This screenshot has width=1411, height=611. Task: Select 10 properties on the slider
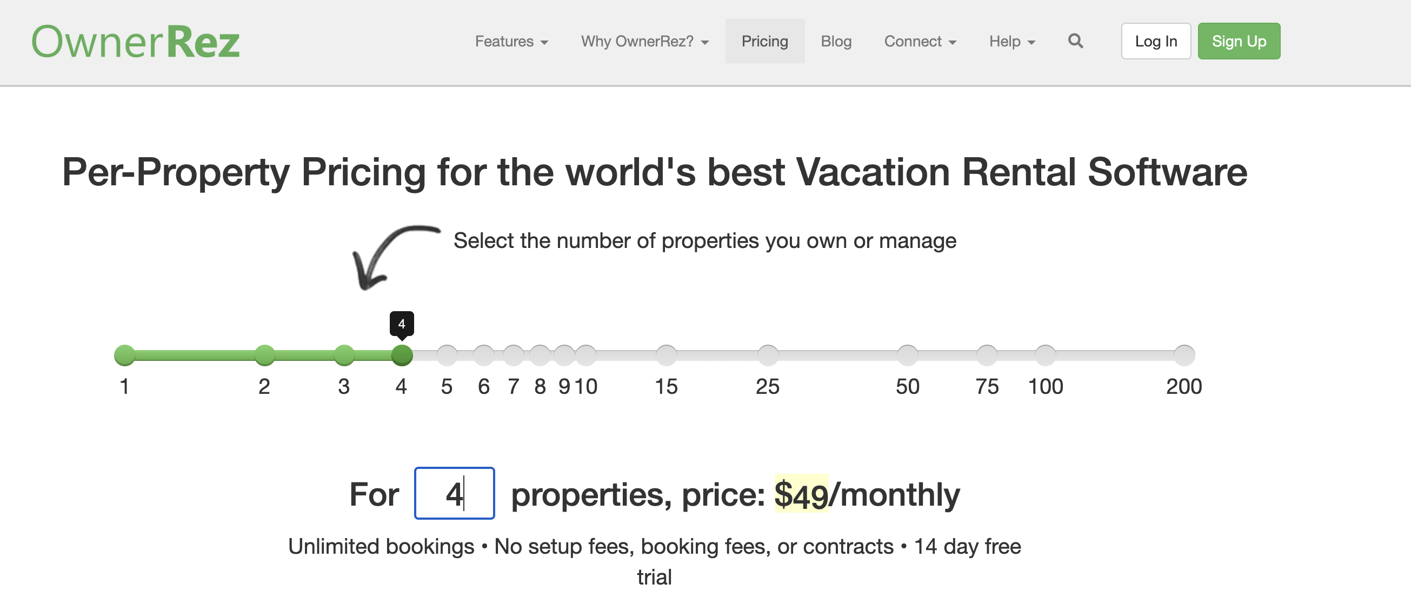tap(585, 355)
